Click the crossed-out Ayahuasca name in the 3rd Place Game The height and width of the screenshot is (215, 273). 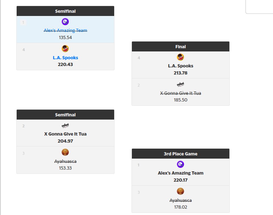point(180,200)
